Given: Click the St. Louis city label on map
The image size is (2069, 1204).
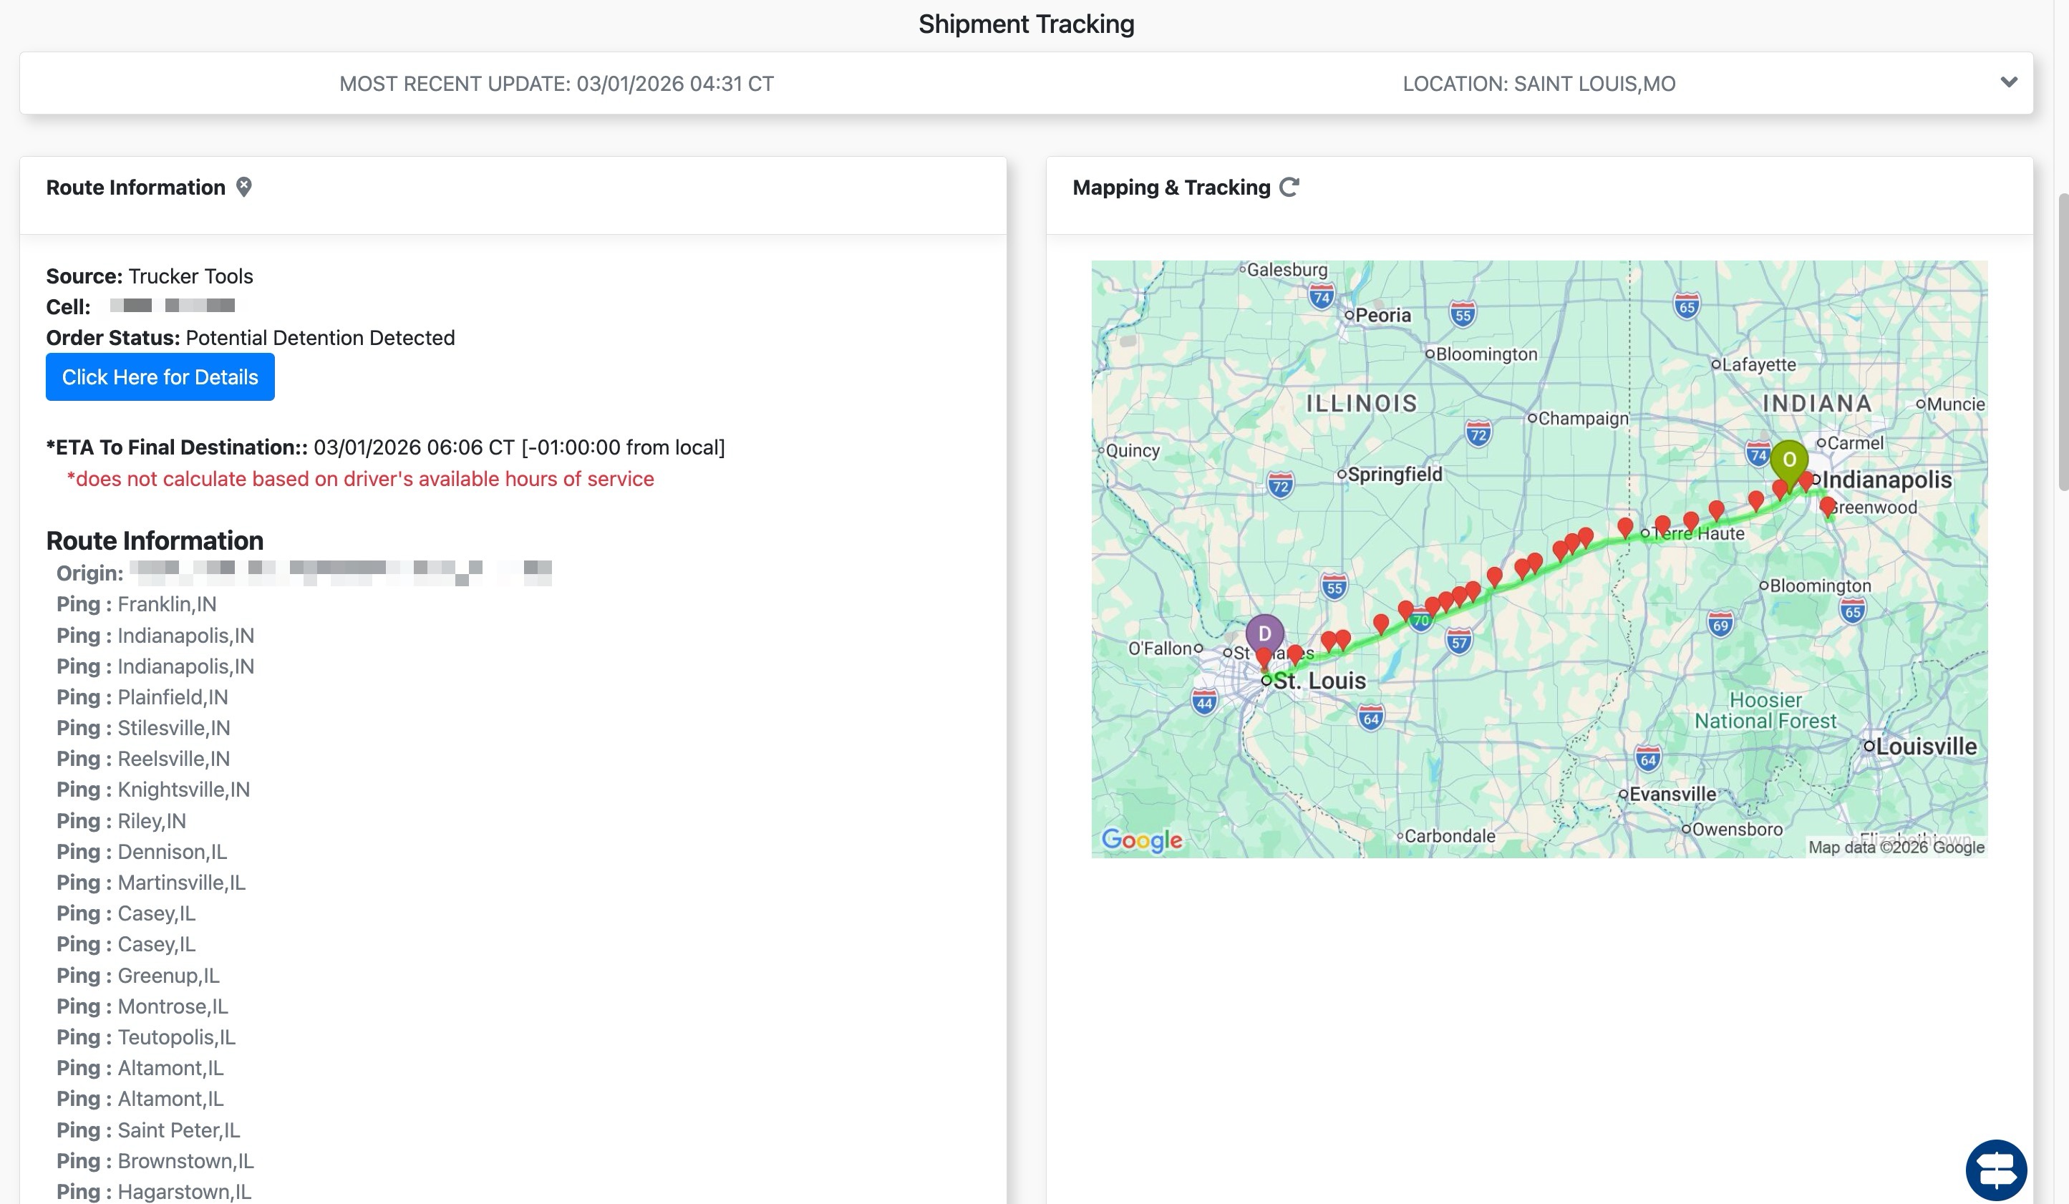Looking at the screenshot, I should pyautogui.click(x=1319, y=680).
